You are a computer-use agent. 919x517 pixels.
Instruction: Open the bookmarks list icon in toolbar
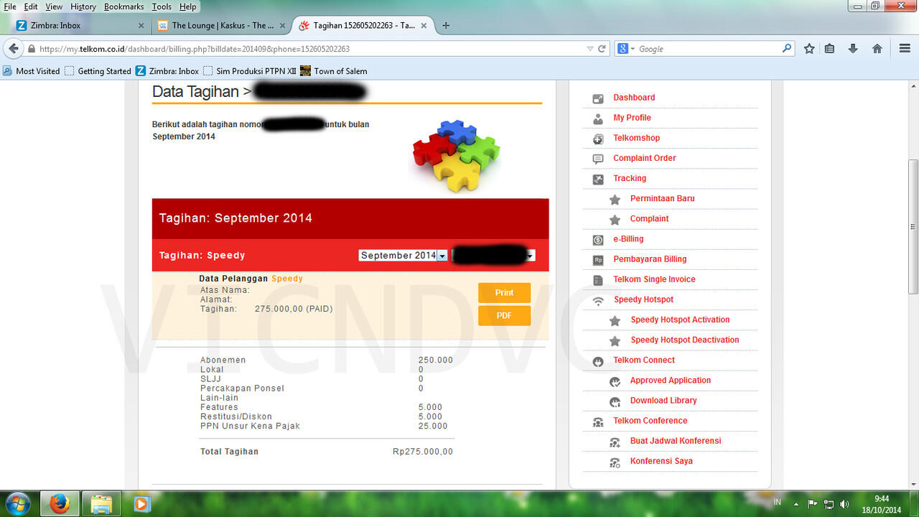point(830,49)
